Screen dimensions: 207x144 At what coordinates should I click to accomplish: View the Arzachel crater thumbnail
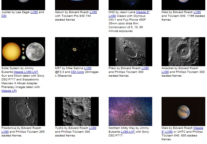coord(183,52)
